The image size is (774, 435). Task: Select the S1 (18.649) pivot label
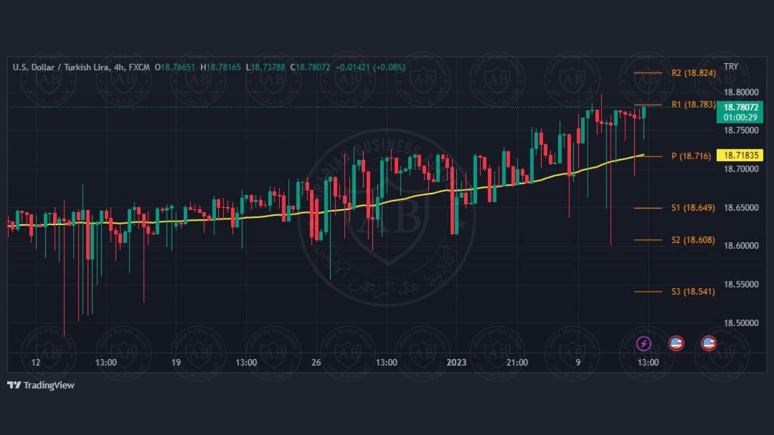click(693, 208)
